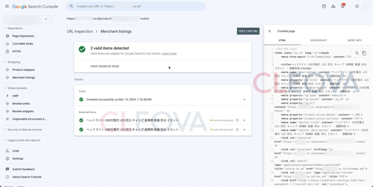This screenshot has width=373, height=187.
Task: Click the AMP lightning bolt icon
Action: pyautogui.click(x=7, y=96)
